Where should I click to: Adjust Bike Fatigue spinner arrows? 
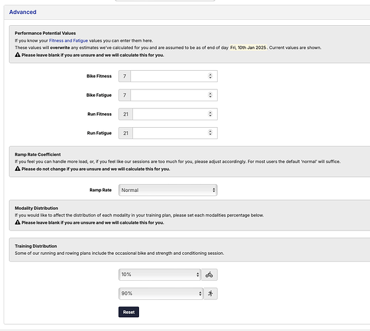tap(210, 95)
